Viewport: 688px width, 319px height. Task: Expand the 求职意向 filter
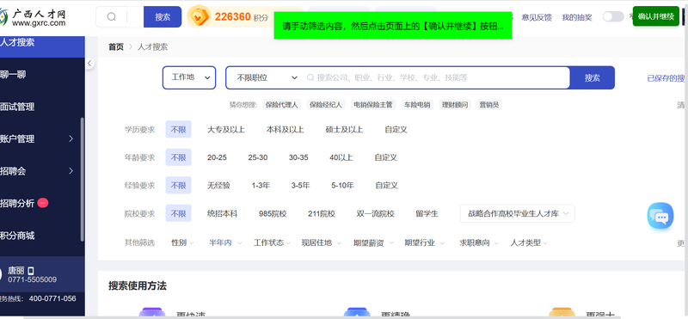point(478,242)
